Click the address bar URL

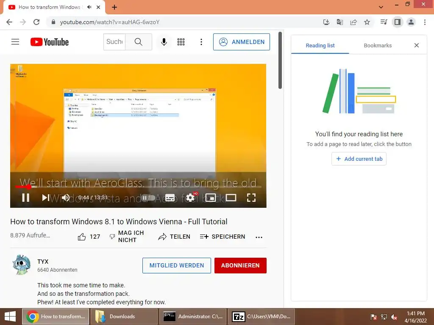(x=110, y=22)
